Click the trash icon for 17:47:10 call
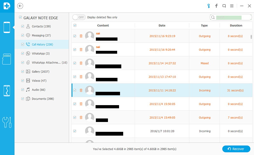 click(81, 77)
